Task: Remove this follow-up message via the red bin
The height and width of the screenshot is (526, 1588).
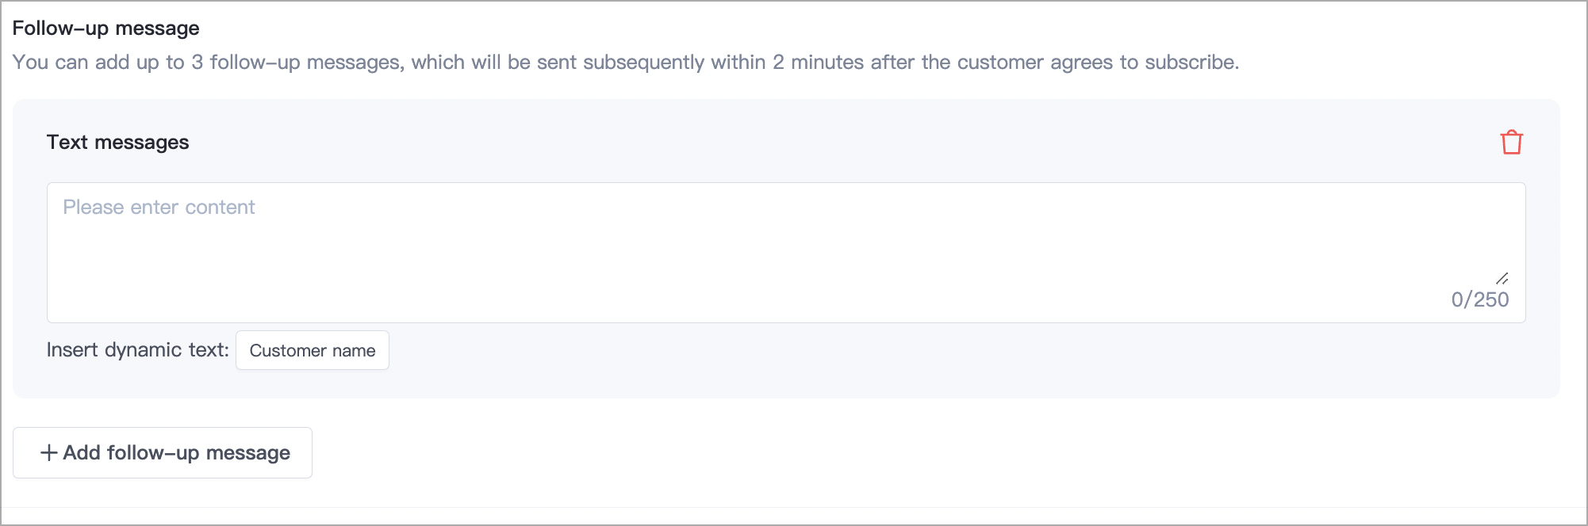Action: click(1511, 143)
